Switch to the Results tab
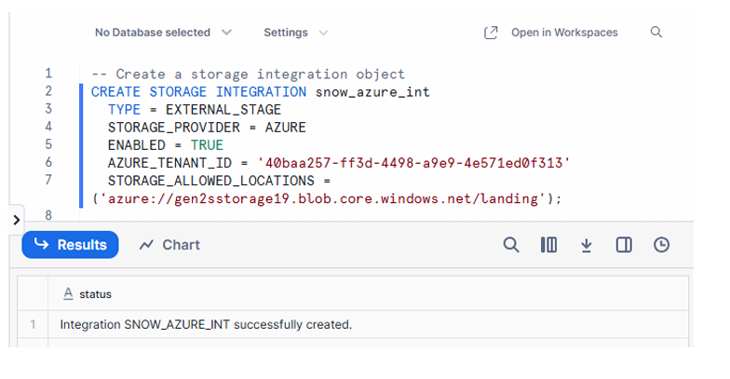Viewport: 730px width, 379px height. coord(71,245)
